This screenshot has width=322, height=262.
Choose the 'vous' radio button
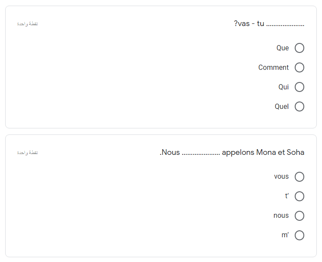[299, 177]
